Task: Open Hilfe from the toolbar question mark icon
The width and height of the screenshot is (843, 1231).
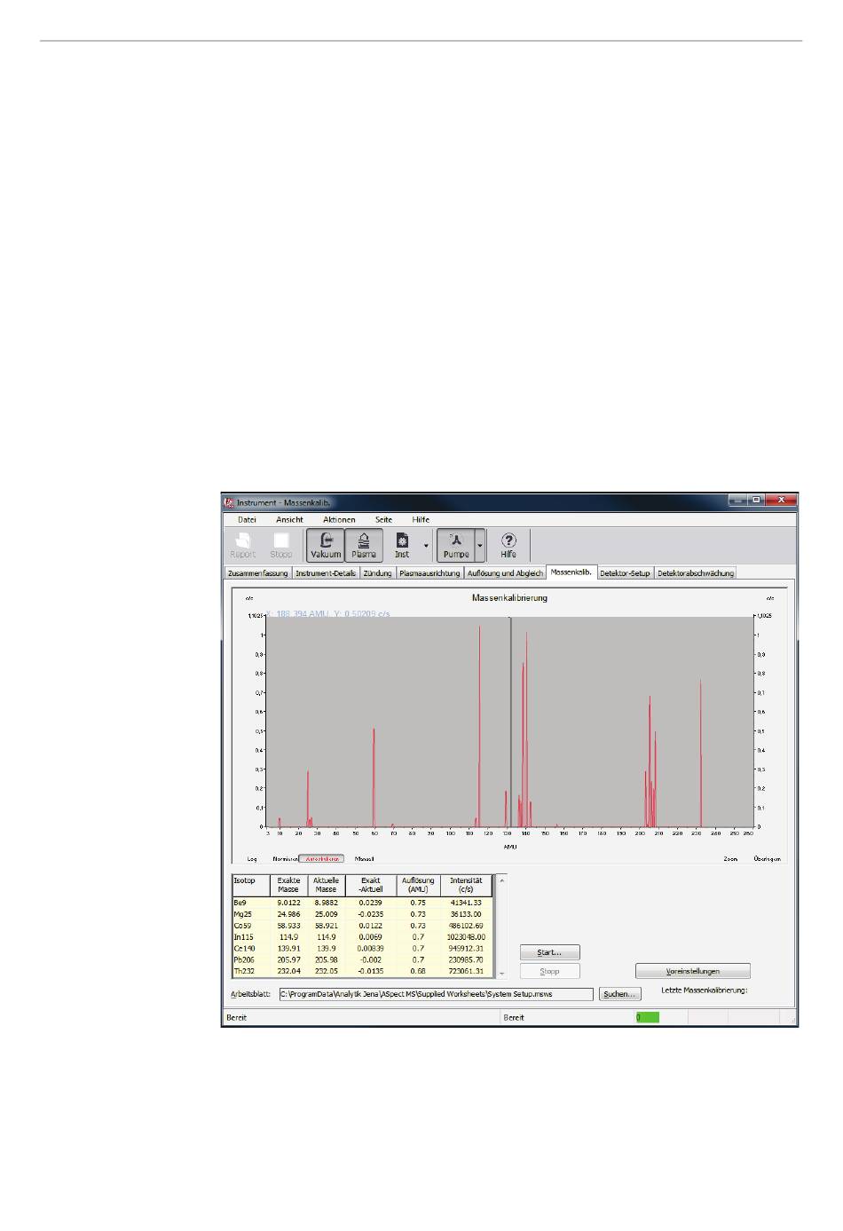Action: point(508,545)
